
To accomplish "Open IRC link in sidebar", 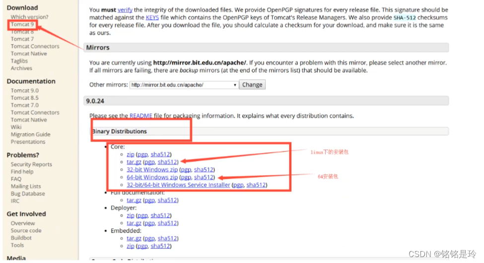I will [15, 201].
